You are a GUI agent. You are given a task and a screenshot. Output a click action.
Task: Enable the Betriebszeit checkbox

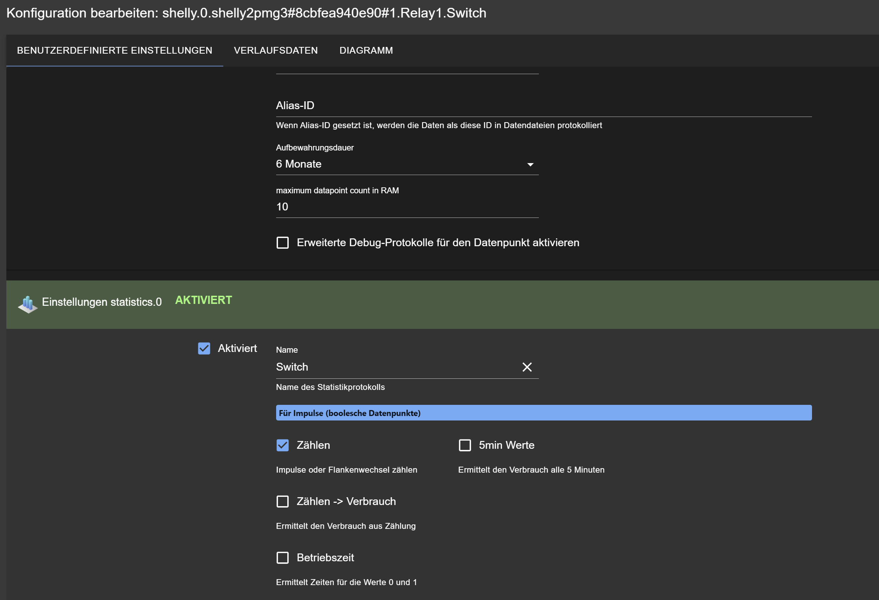pyautogui.click(x=282, y=558)
